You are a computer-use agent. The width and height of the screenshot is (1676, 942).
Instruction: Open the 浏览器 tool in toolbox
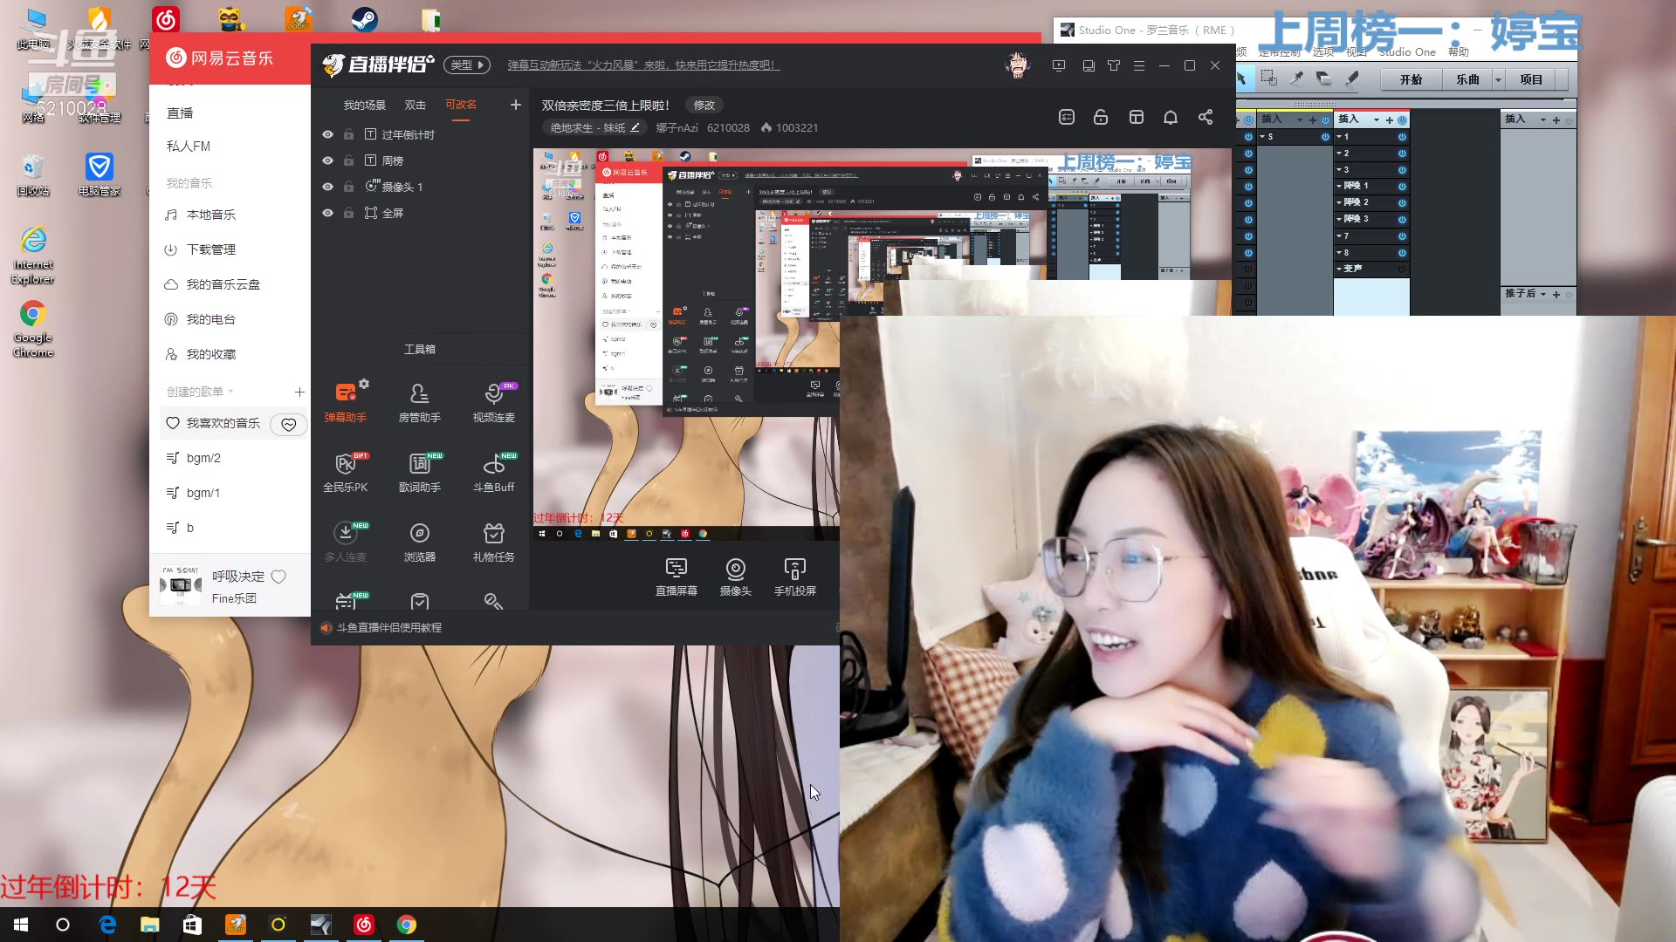(x=419, y=542)
